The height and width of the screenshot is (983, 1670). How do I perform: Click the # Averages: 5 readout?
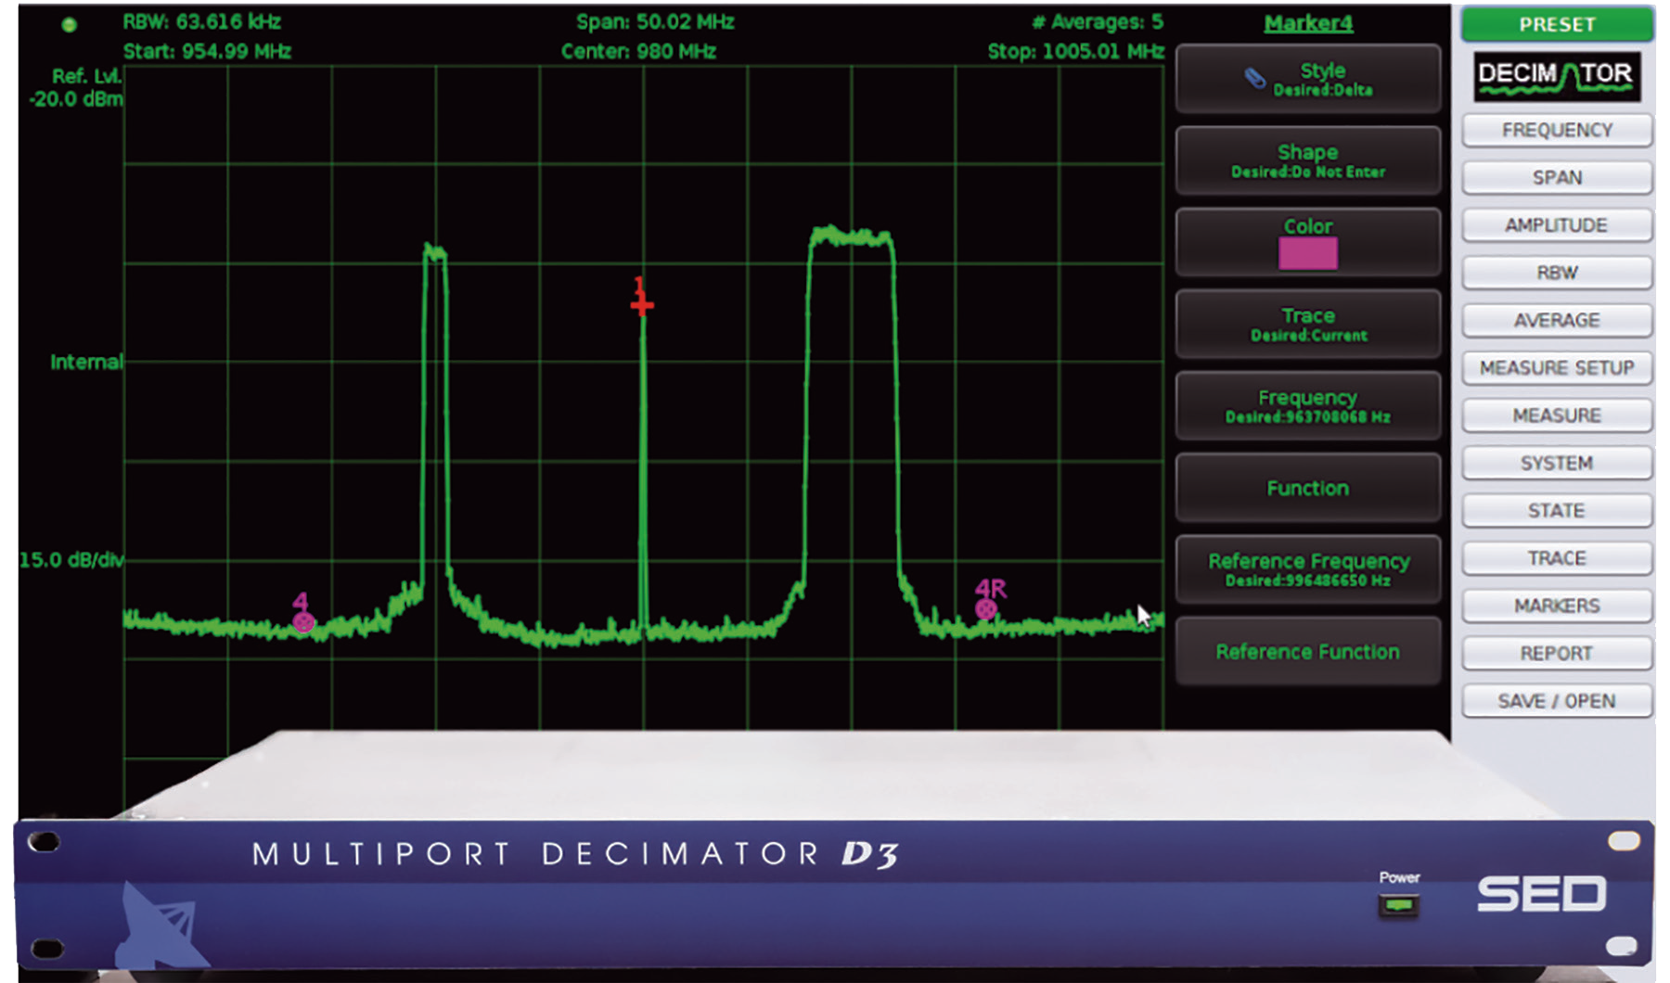point(1098,21)
